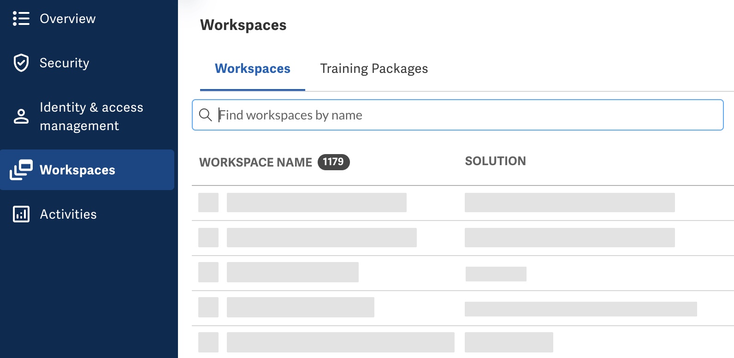
Task: Click the Identity & access person icon
Action: click(x=21, y=116)
